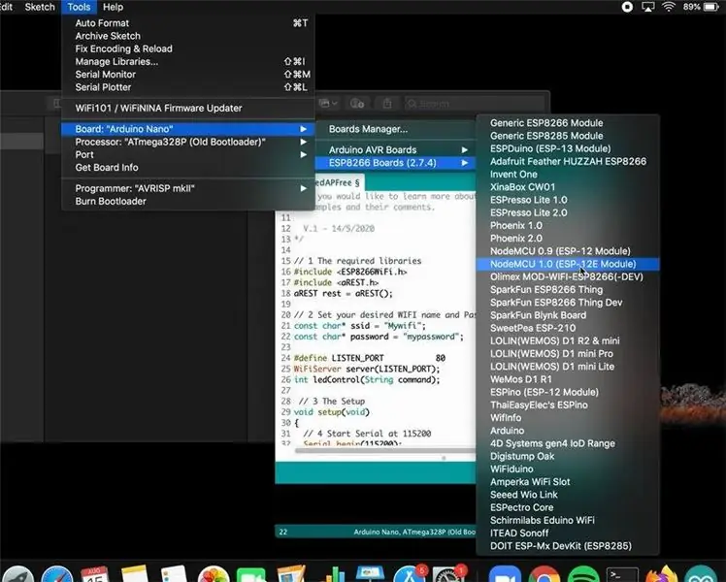The image size is (726, 582).
Task: Open Spotify from the Dock
Action: pyautogui.click(x=583, y=574)
